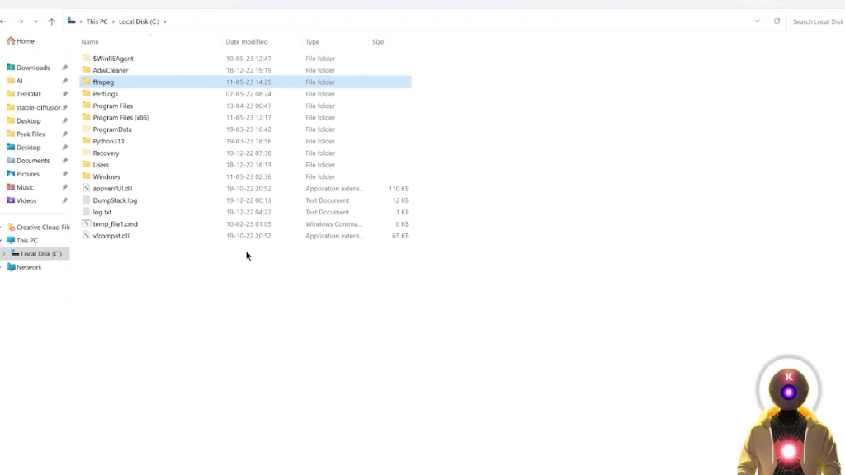This screenshot has width=845, height=475.
Task: Click the temp_file1.cmd file icon
Action: (x=86, y=224)
